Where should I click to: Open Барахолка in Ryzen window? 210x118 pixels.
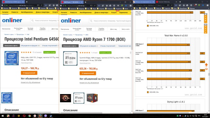[123, 12]
